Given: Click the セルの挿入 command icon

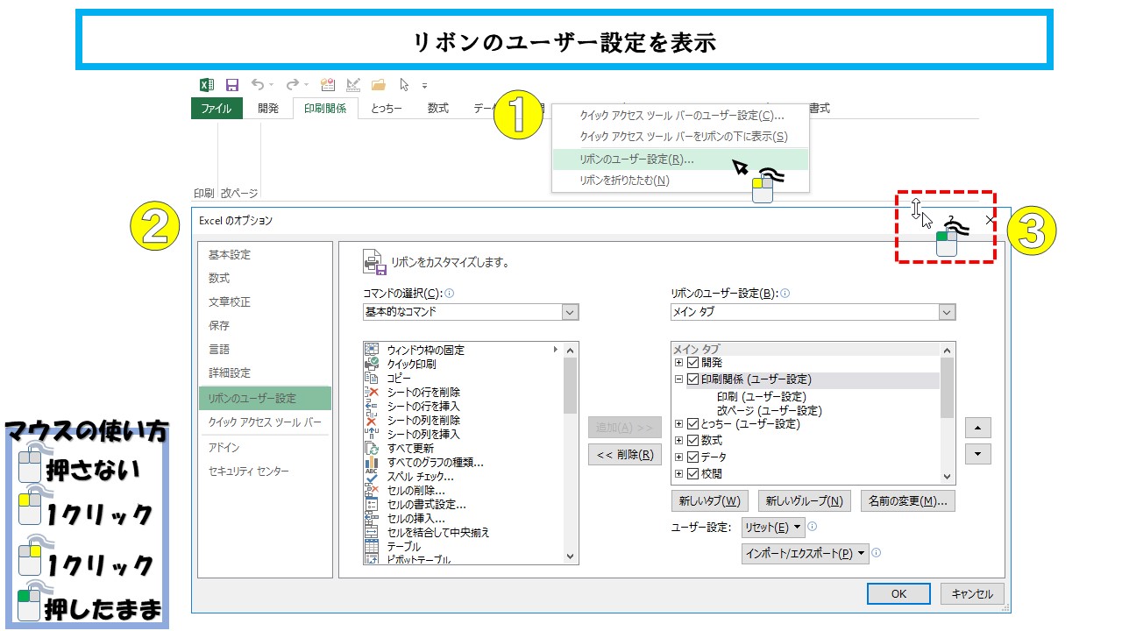Looking at the screenshot, I should point(371,518).
